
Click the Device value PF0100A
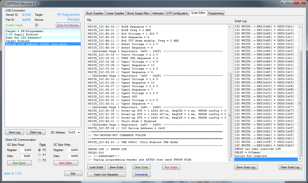(x=74, y=20)
